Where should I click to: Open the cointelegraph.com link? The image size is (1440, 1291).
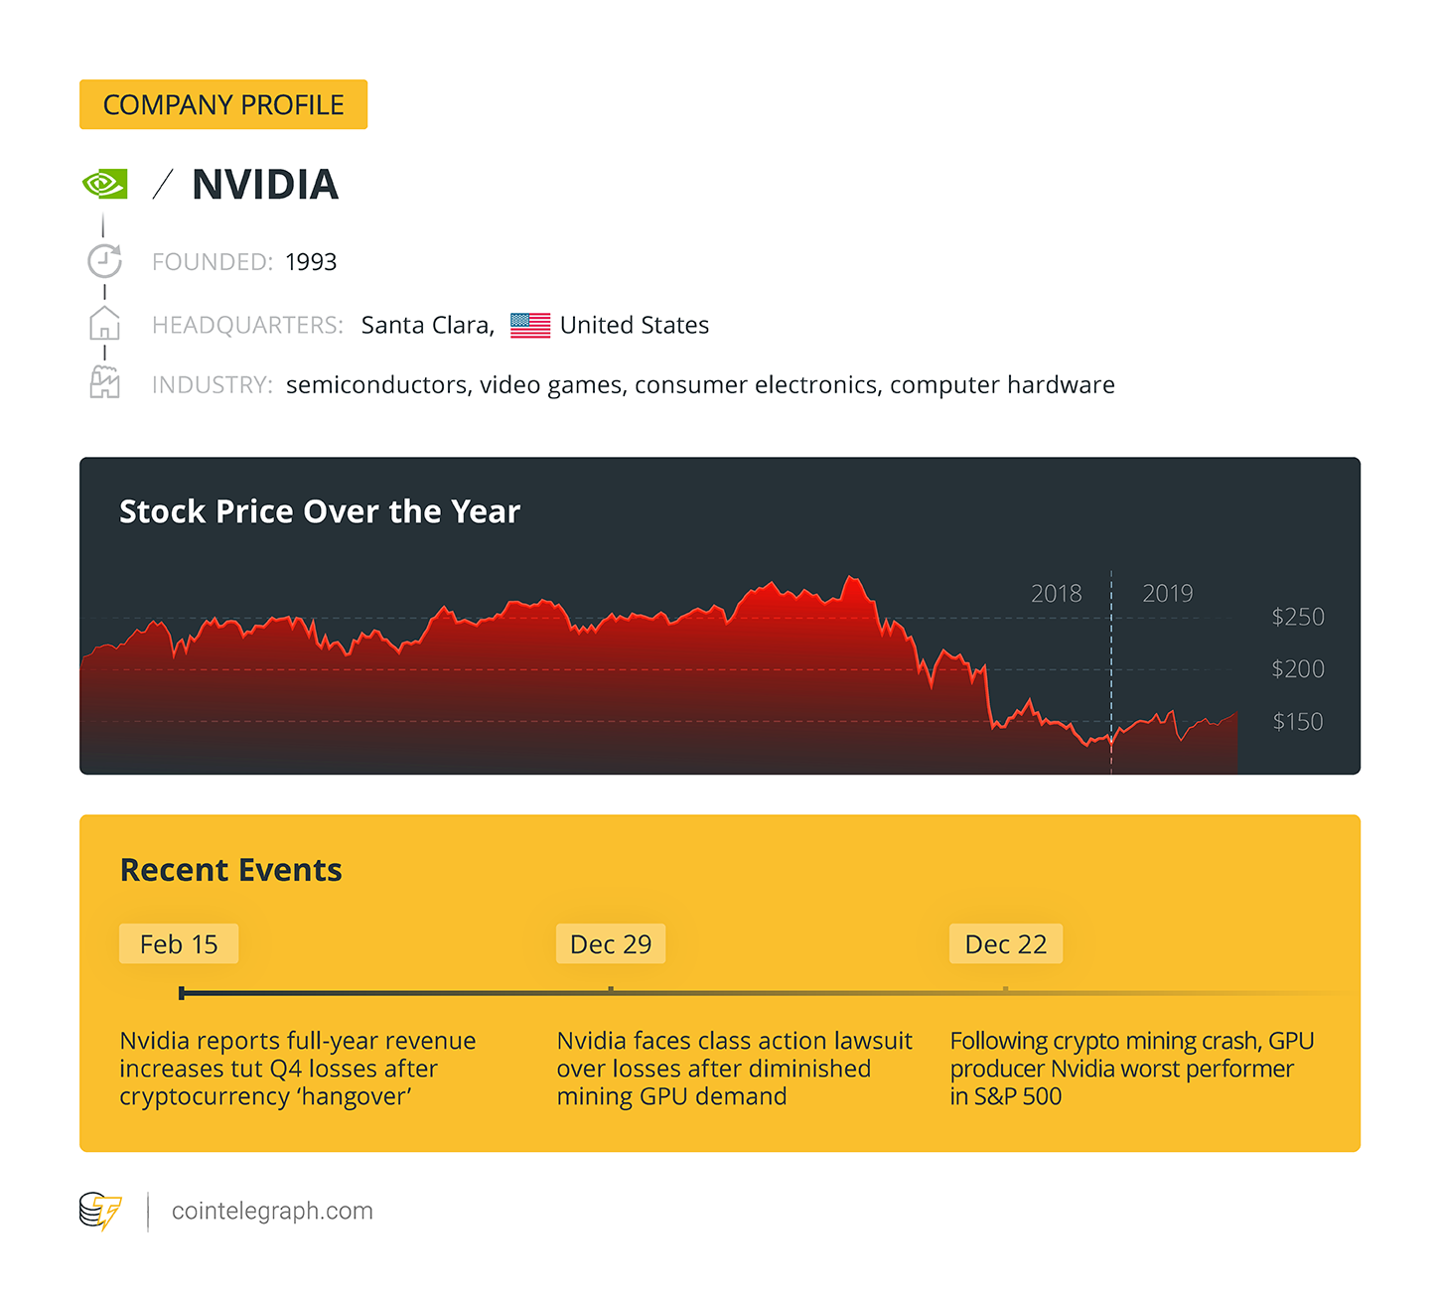click(x=272, y=1212)
